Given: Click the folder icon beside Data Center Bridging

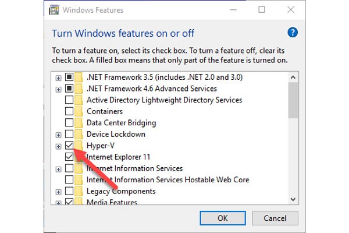Looking at the screenshot, I should pyautogui.click(x=79, y=122).
